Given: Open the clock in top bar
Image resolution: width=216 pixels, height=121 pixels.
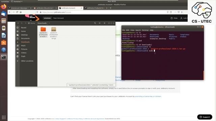Looking at the screenshot, I should coord(112,1).
